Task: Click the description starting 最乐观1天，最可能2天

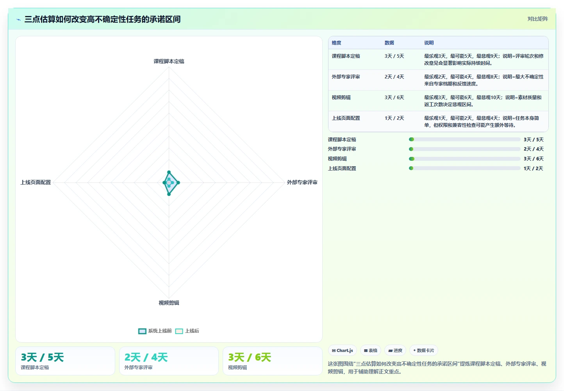Action: coord(482,122)
